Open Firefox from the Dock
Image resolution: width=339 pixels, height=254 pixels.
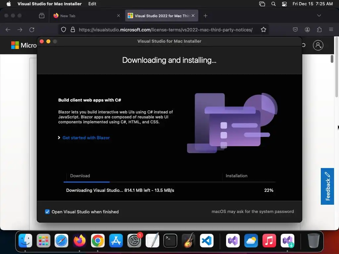pos(79,240)
